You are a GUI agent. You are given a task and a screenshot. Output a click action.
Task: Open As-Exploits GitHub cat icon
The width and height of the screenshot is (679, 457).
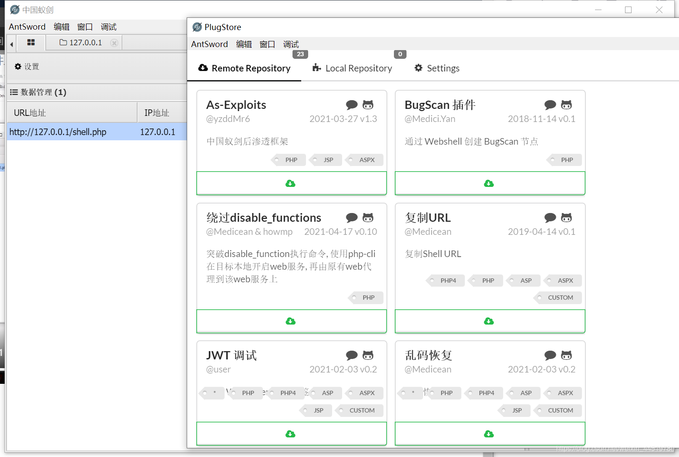click(368, 105)
